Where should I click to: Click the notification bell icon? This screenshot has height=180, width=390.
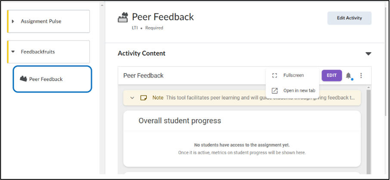click(x=349, y=75)
